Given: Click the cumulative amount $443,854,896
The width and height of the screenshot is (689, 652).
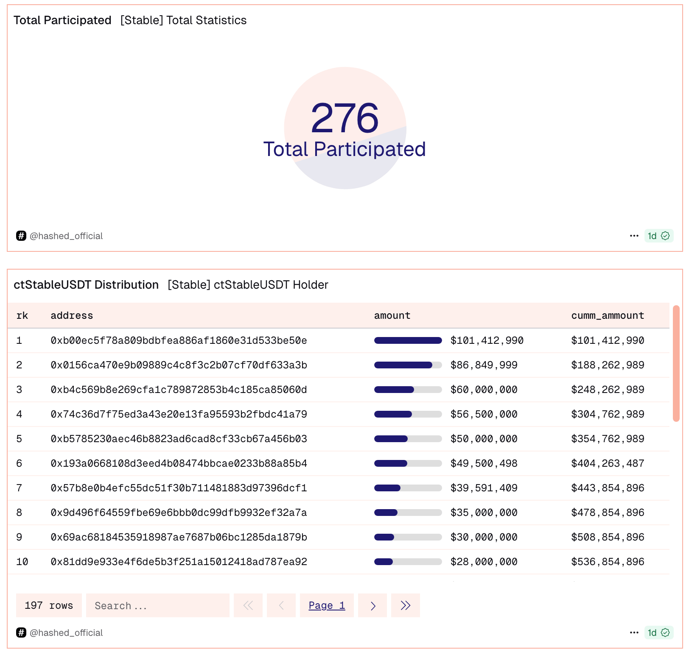Looking at the screenshot, I should point(608,488).
